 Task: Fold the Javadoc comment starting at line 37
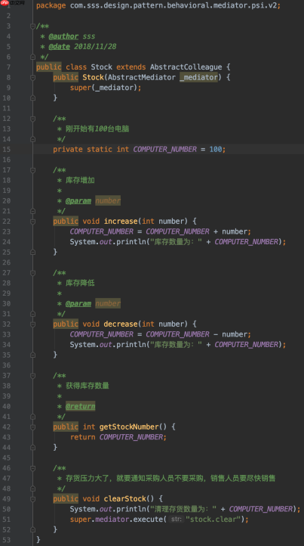[32, 375]
